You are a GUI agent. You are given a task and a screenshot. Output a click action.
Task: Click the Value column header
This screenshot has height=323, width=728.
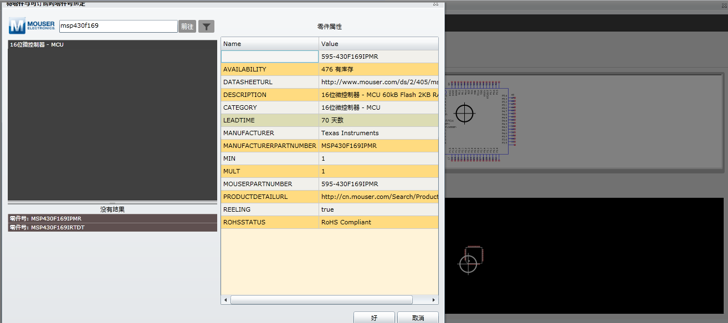(378, 44)
